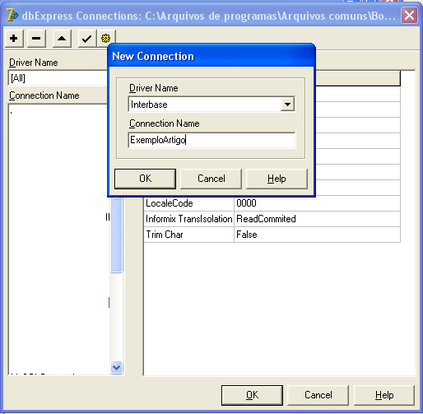
Task: Click the Connection Name field containing ExemploArtigo
Action: tap(211, 140)
